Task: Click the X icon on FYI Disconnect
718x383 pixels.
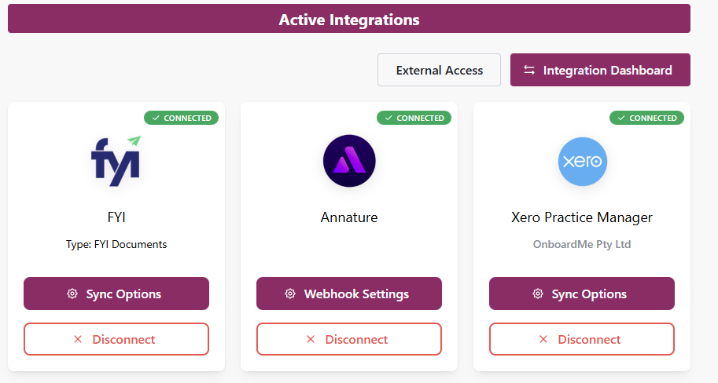Action: tap(78, 340)
